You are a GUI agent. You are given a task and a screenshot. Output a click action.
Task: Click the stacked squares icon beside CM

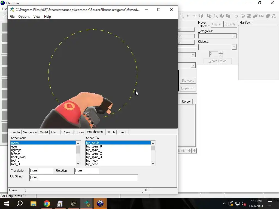click(255, 16)
